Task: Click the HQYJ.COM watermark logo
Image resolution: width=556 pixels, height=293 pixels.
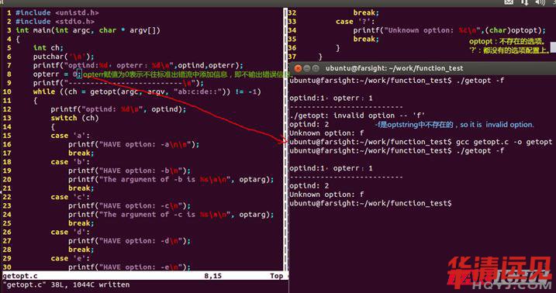Action: [501, 272]
